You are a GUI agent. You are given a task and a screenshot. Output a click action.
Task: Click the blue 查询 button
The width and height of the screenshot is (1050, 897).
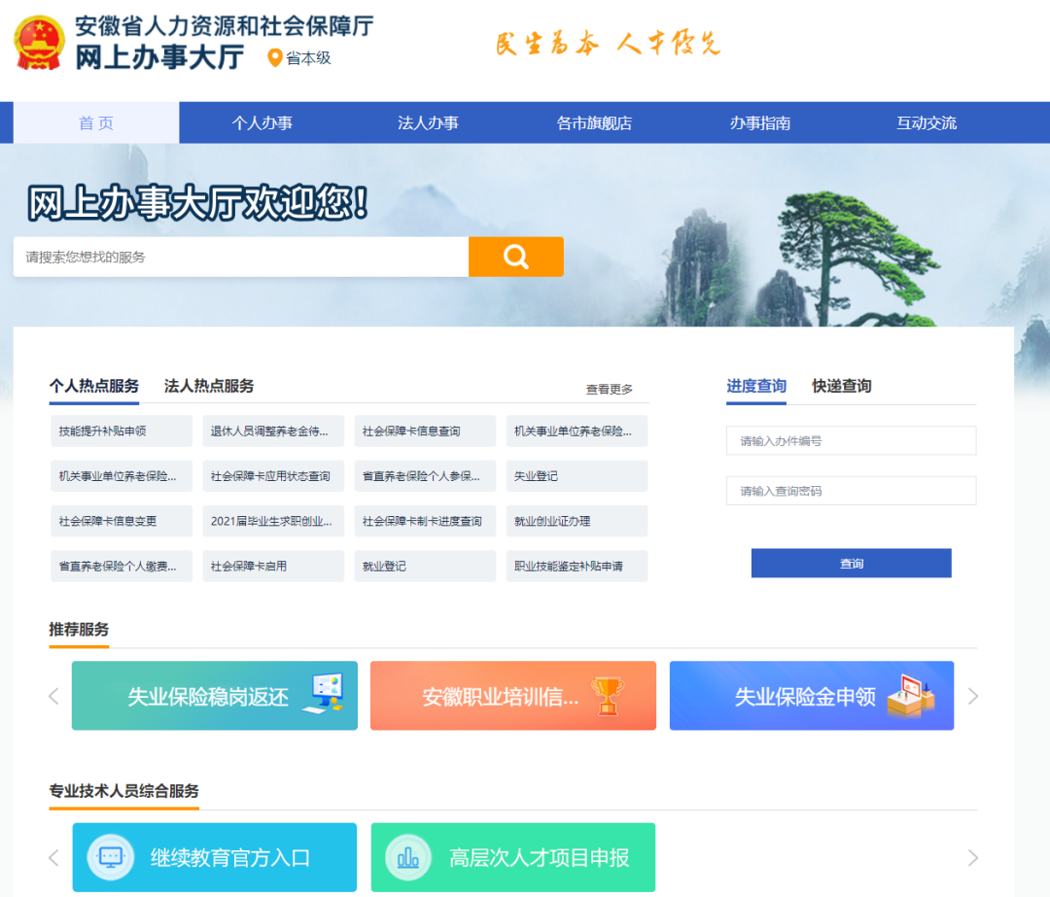851,563
